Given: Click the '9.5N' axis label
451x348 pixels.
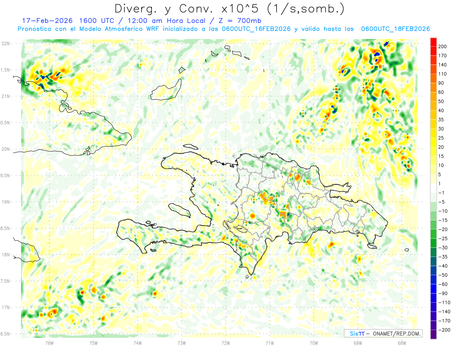Looking at the screenshot, I should [x=5, y=176].
